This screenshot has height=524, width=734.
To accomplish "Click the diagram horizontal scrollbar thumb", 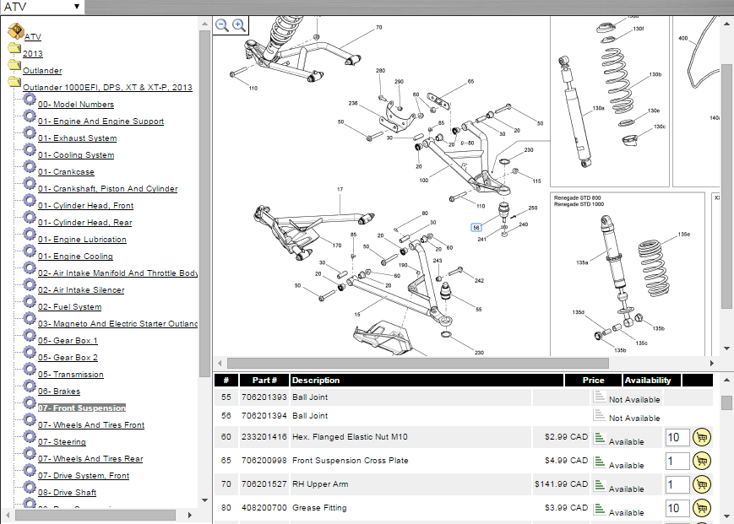I will coord(418,363).
